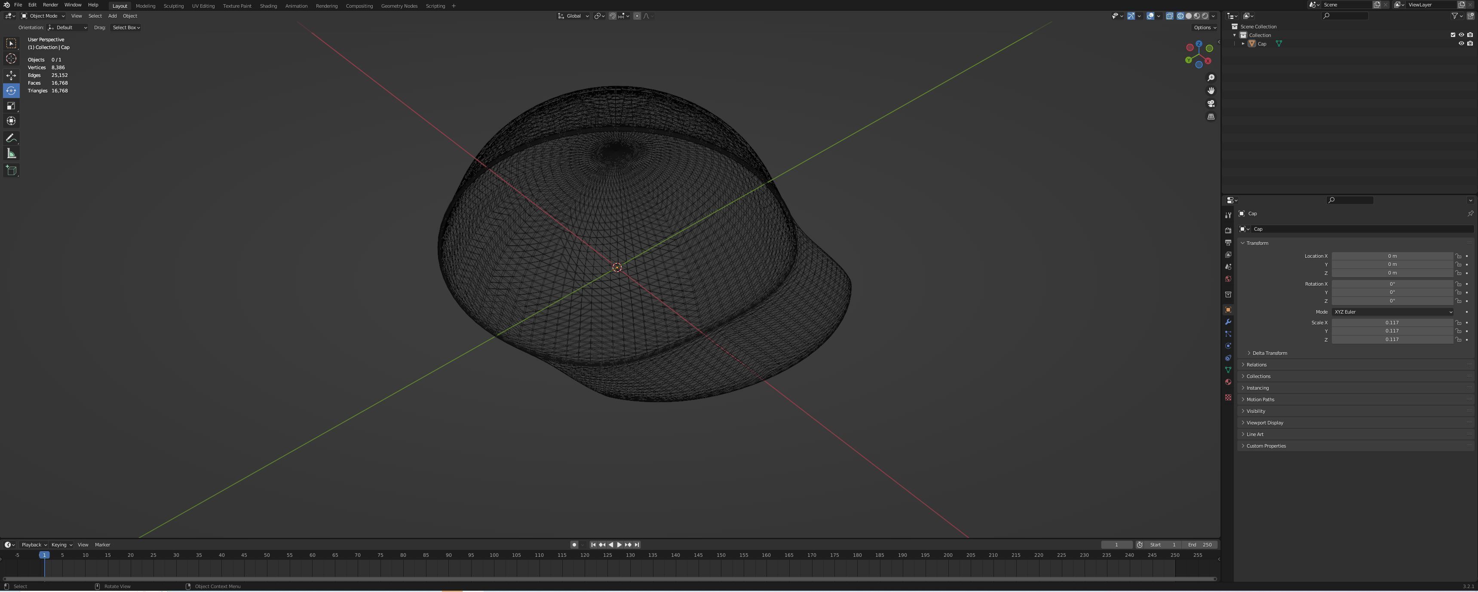Open the Object Mode dropdown
This screenshot has height=592, width=1478.
click(x=43, y=16)
